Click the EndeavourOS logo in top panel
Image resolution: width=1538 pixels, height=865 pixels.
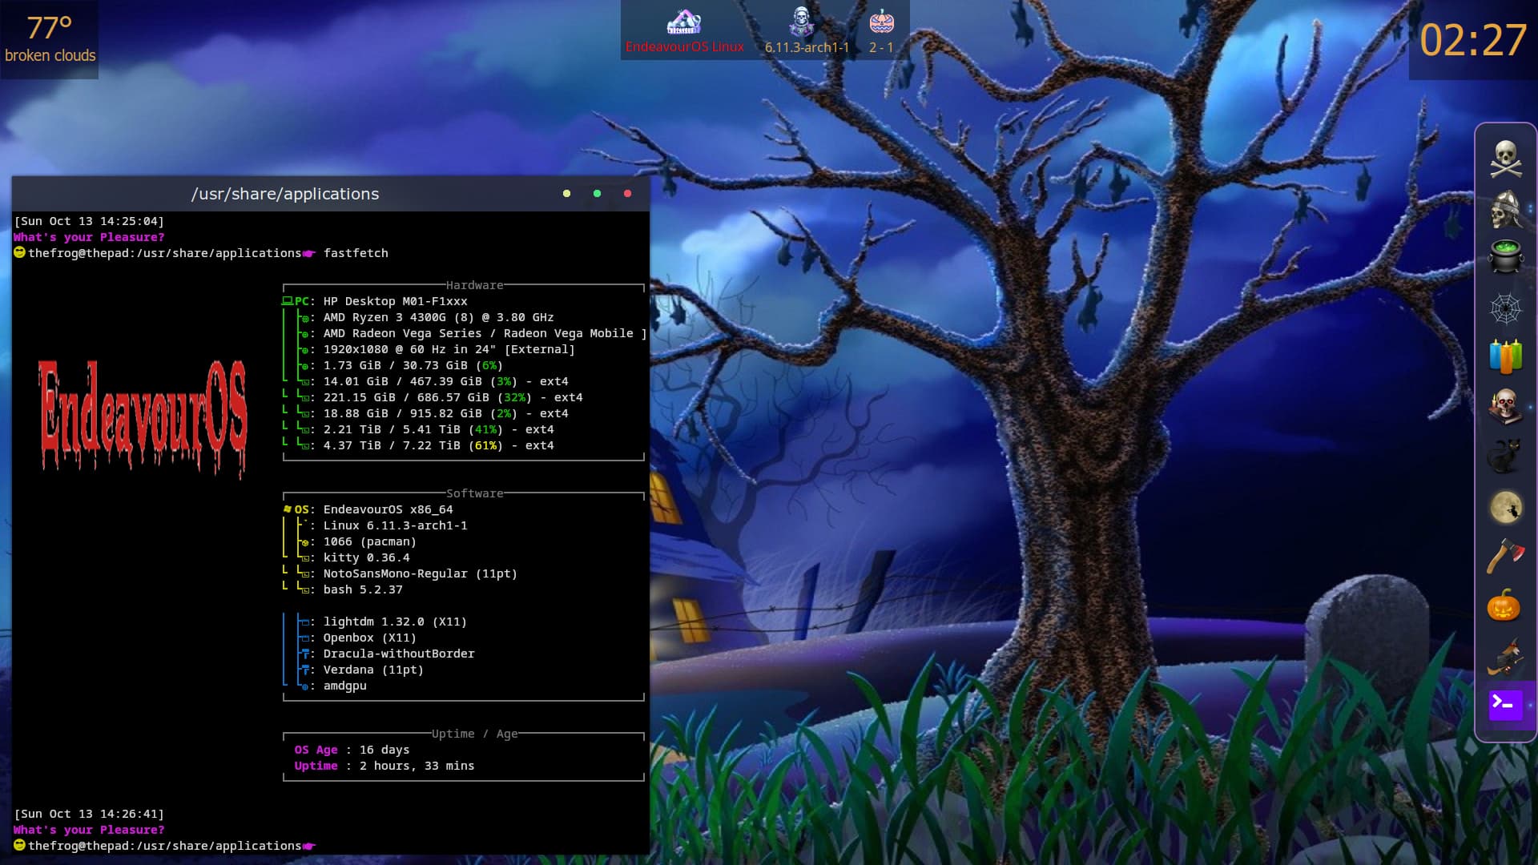point(684,22)
